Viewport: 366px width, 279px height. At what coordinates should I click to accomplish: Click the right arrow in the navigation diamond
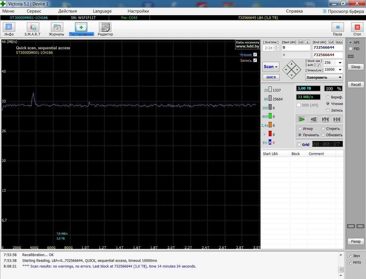[x=298, y=70]
